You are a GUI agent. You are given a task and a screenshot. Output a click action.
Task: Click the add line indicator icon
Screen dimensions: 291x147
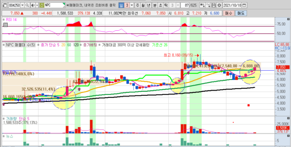coord(209,5)
